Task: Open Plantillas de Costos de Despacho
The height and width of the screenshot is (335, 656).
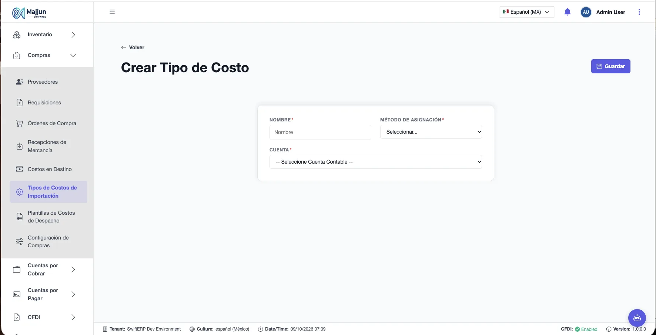Action: [x=49, y=217]
